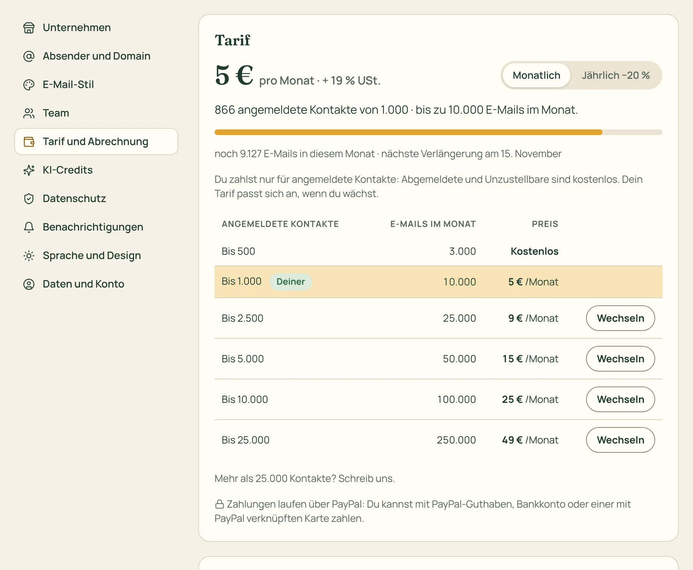Switch to the Bis 25.000 plan
Viewport: 693px width, 570px height.
620,440
